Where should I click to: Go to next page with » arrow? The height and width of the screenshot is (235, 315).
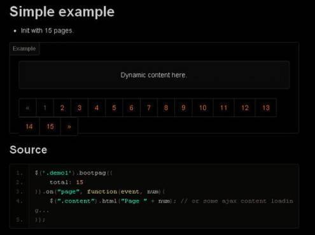pyautogui.click(x=69, y=127)
